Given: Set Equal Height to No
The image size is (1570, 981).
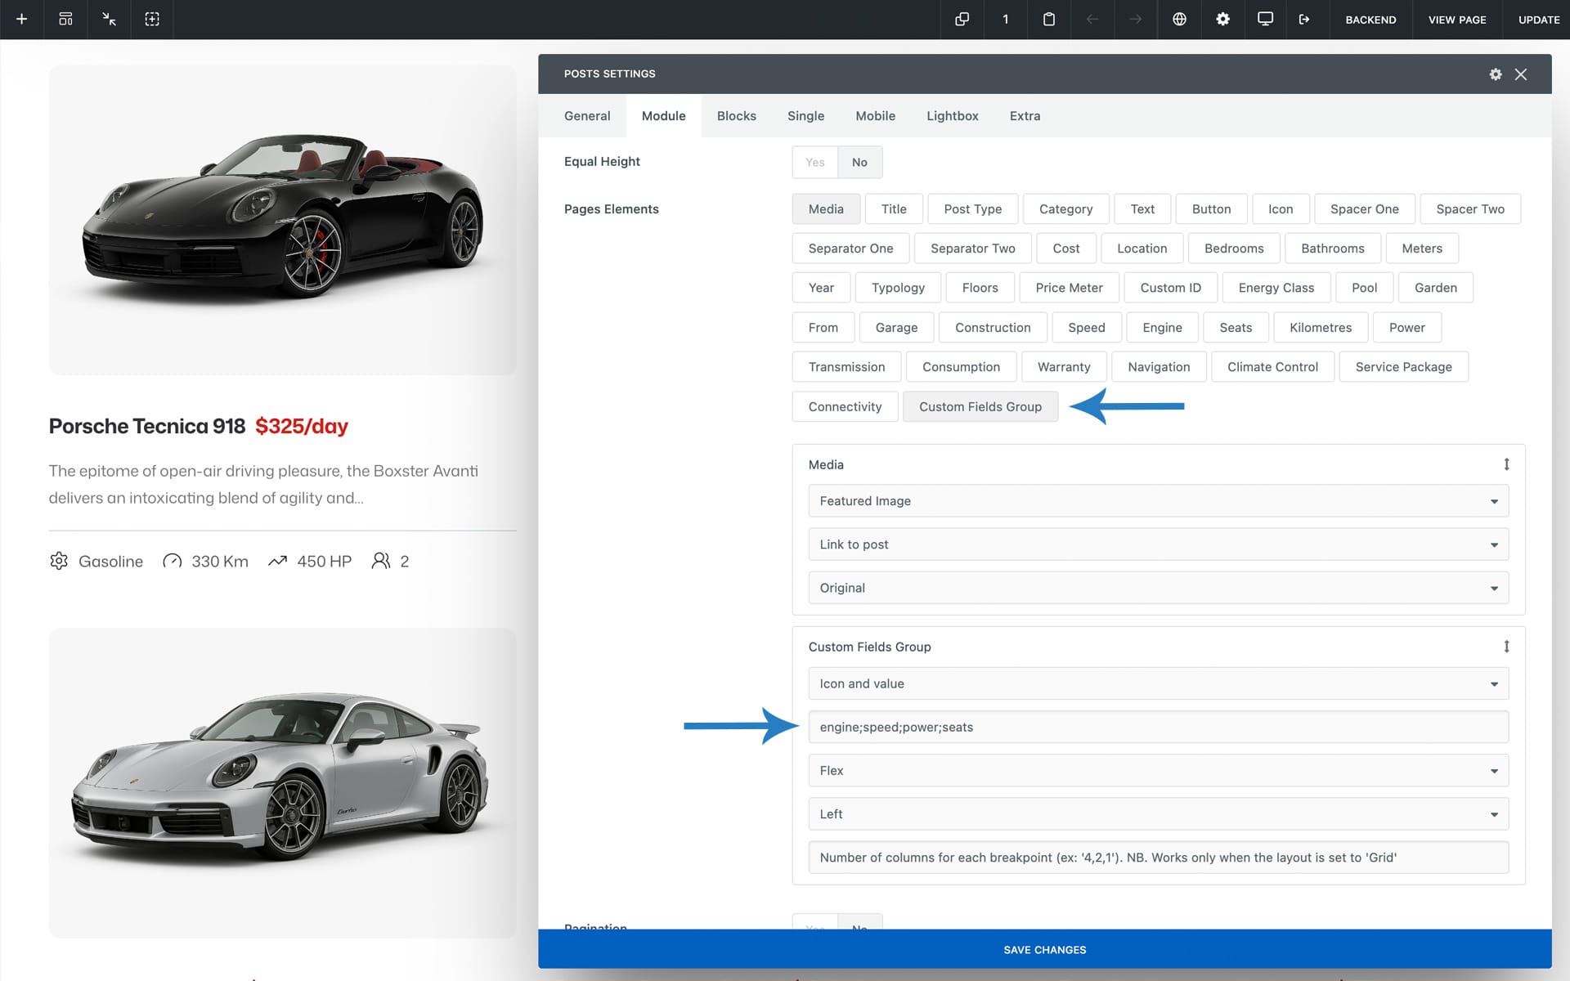Looking at the screenshot, I should 859,162.
